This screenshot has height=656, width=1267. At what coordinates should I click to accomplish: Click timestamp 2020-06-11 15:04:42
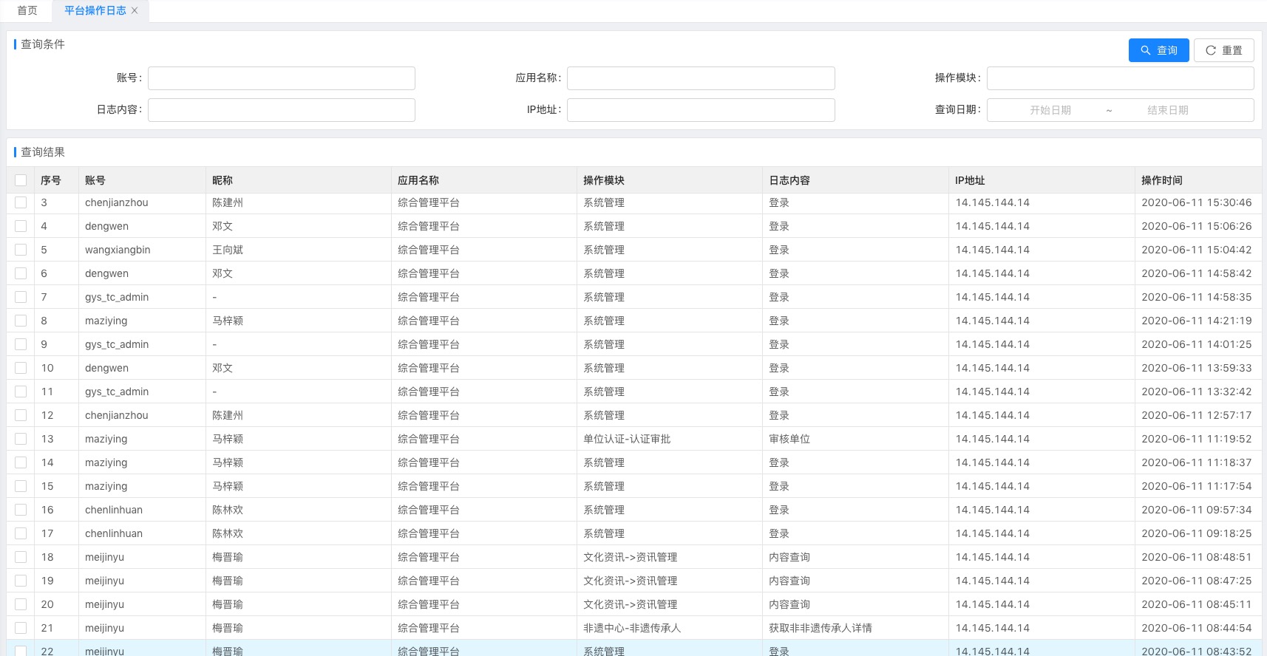[x=1197, y=250]
